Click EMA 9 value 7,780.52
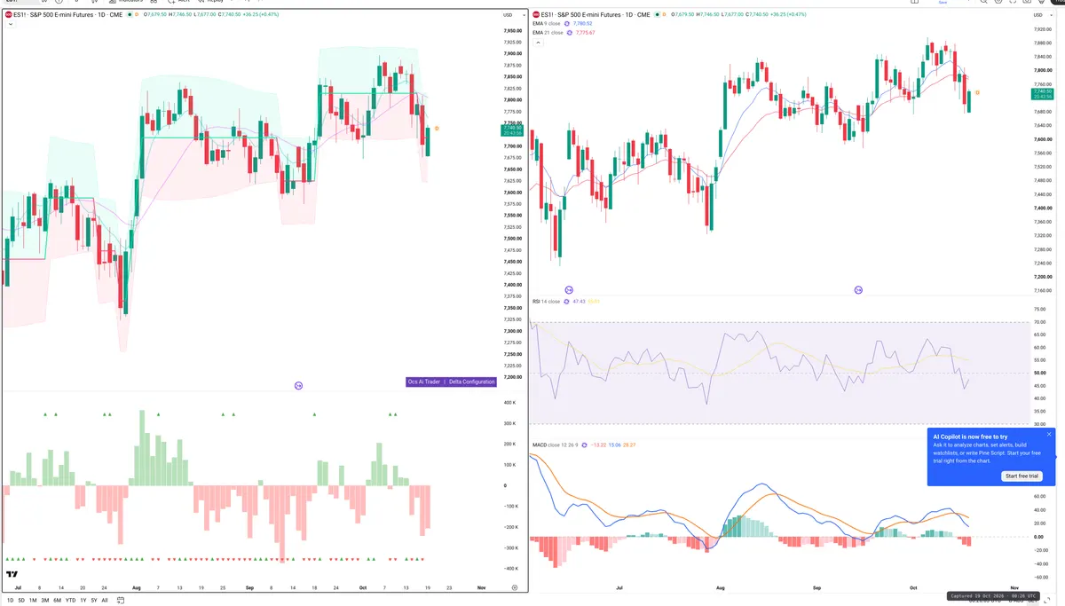This screenshot has width=1065, height=606. click(x=583, y=24)
